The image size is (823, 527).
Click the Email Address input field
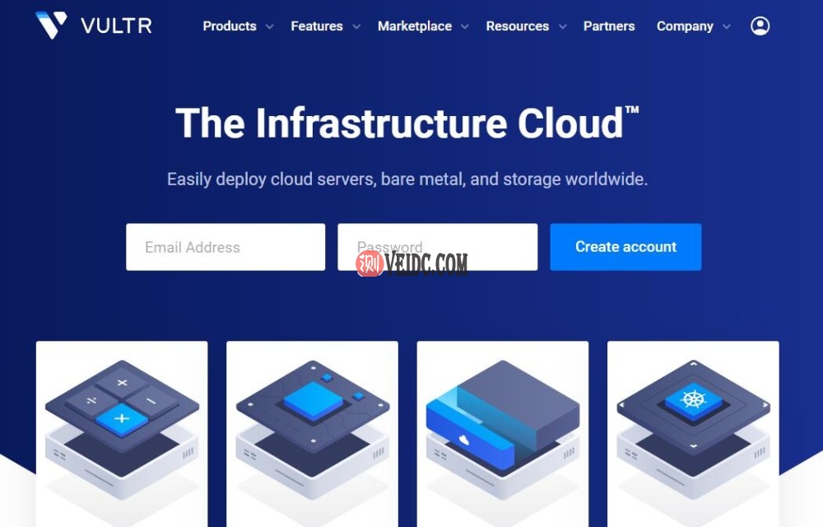click(x=225, y=246)
